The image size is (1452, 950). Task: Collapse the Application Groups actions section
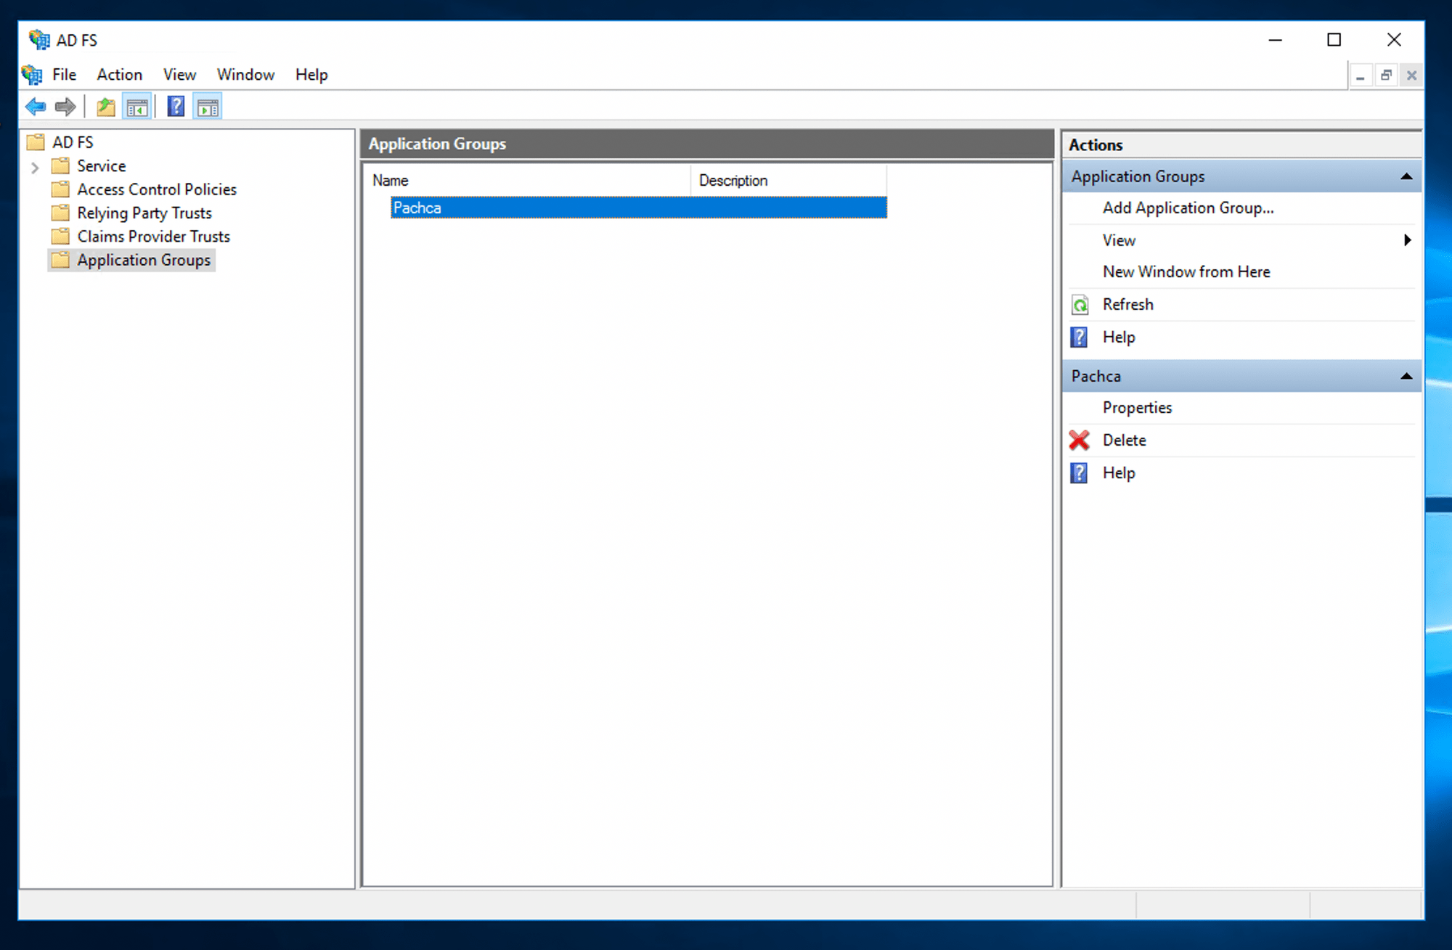1406,176
